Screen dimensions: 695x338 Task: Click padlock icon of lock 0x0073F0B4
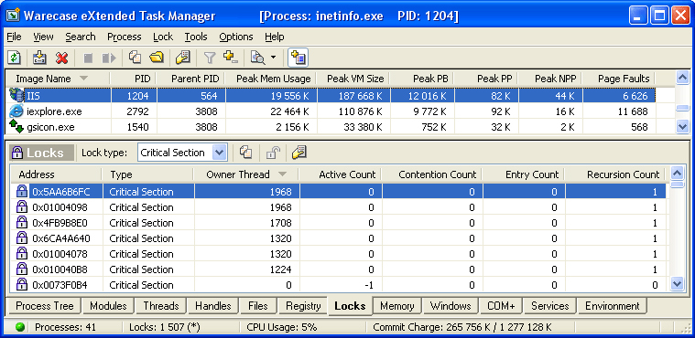point(22,284)
